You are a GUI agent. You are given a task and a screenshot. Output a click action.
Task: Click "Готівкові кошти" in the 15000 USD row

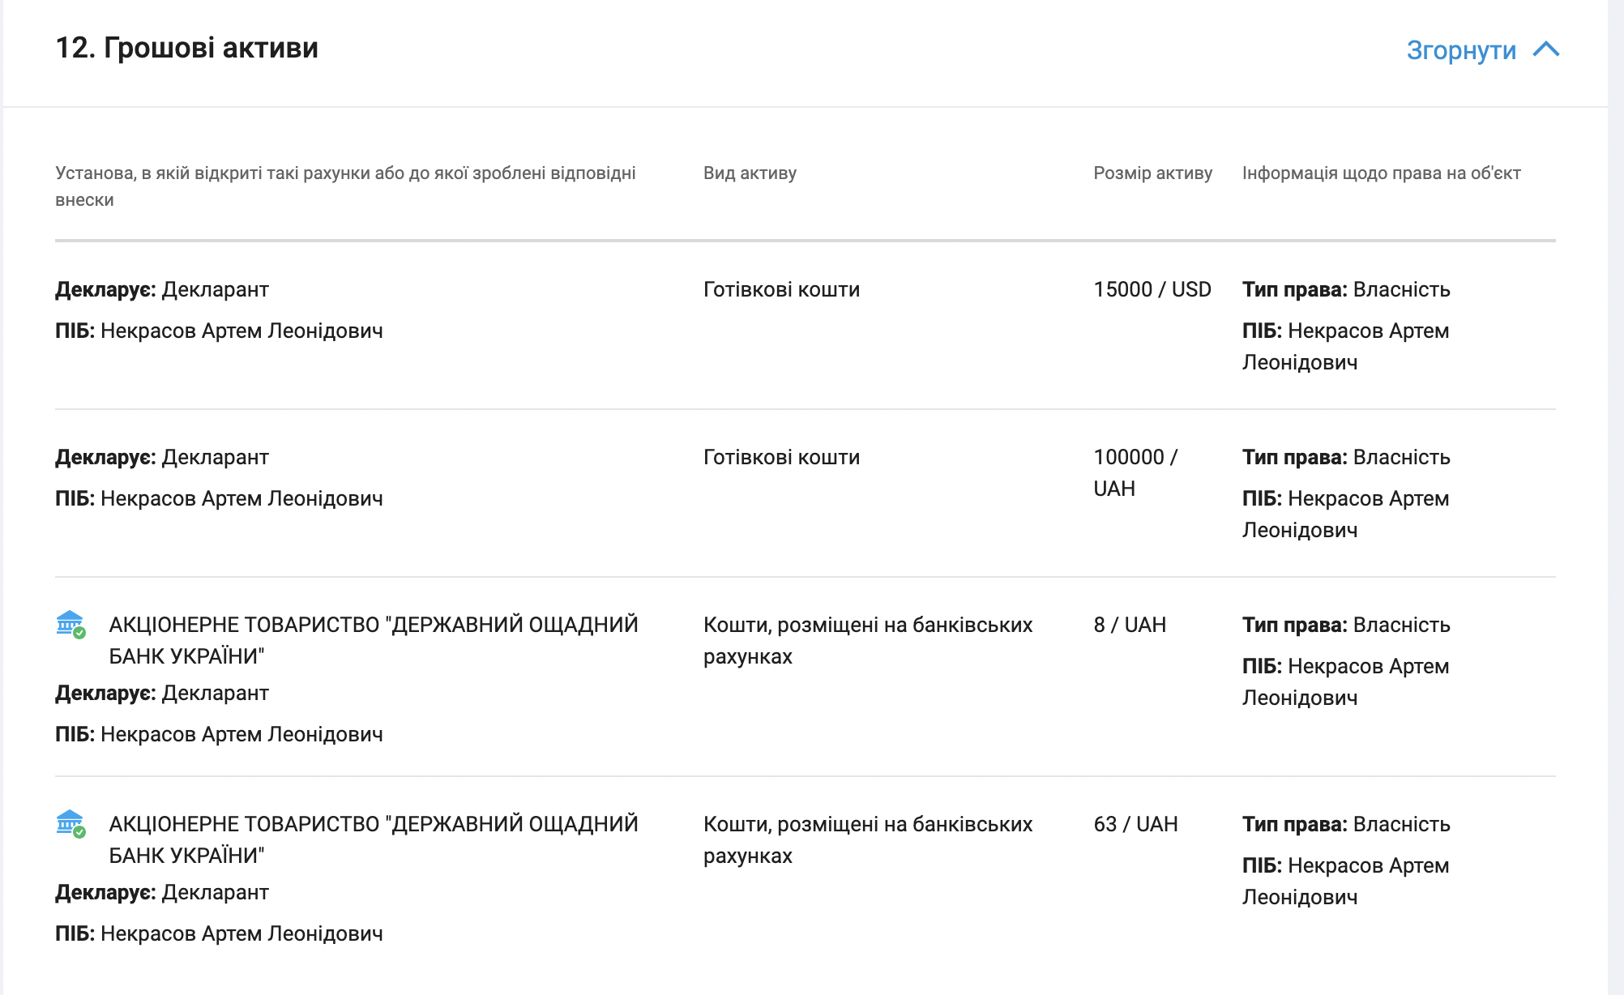(781, 289)
